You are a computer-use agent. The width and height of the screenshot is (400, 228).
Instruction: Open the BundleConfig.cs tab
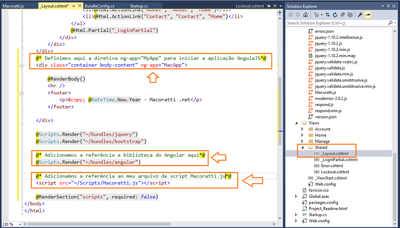pyautogui.click(x=99, y=6)
